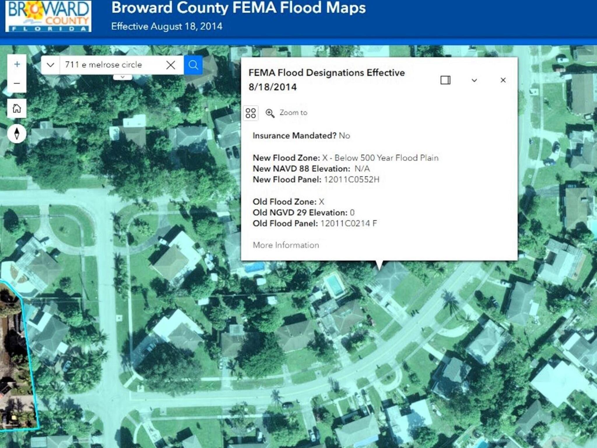597x448 pixels.
Task: Click the Broward County Florida logo
Action: point(48,16)
